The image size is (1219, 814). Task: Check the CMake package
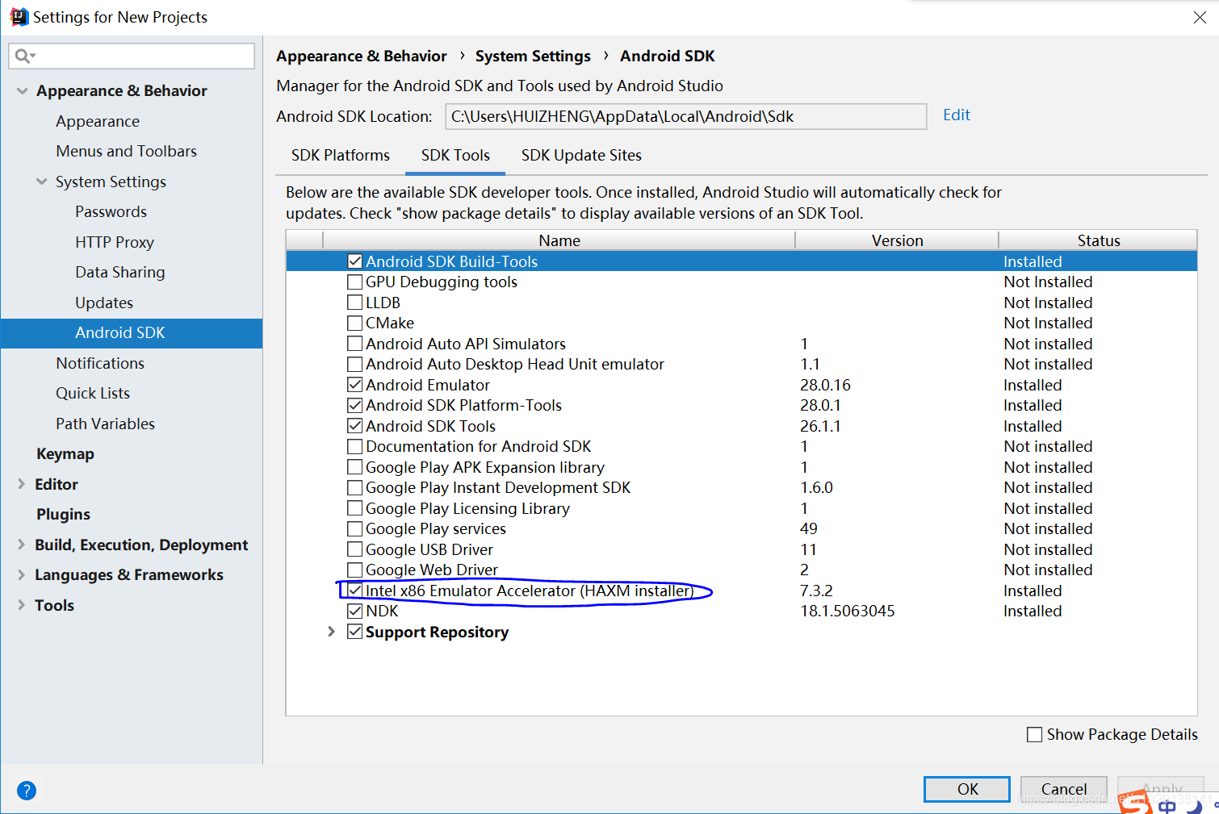pos(354,323)
